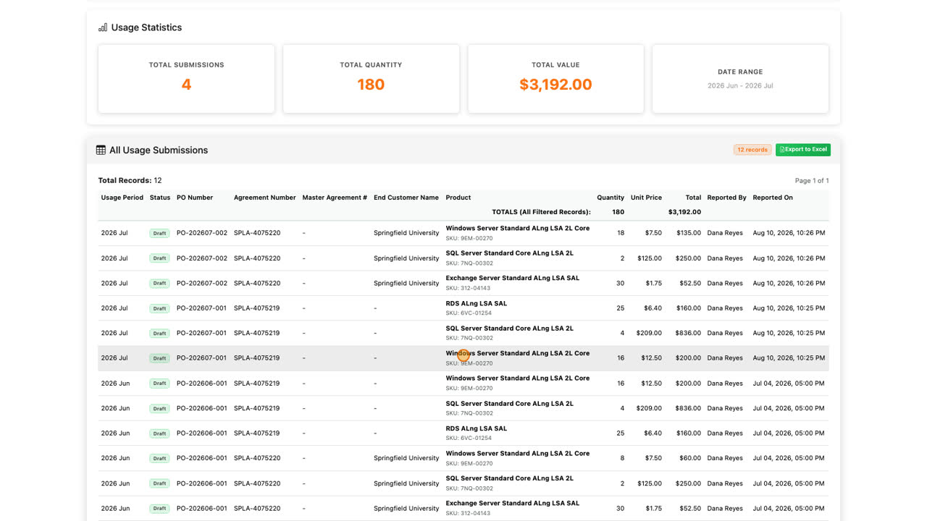Click the Product column header
The width and height of the screenshot is (927, 521).
pyautogui.click(x=458, y=198)
